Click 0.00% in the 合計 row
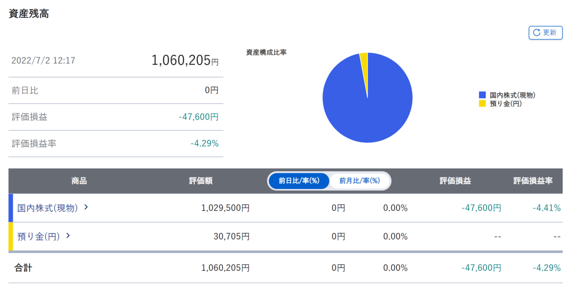 pyautogui.click(x=395, y=268)
